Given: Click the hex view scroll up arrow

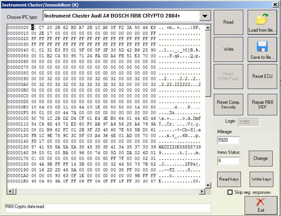Looking at the screenshot, I should click(x=208, y=28).
